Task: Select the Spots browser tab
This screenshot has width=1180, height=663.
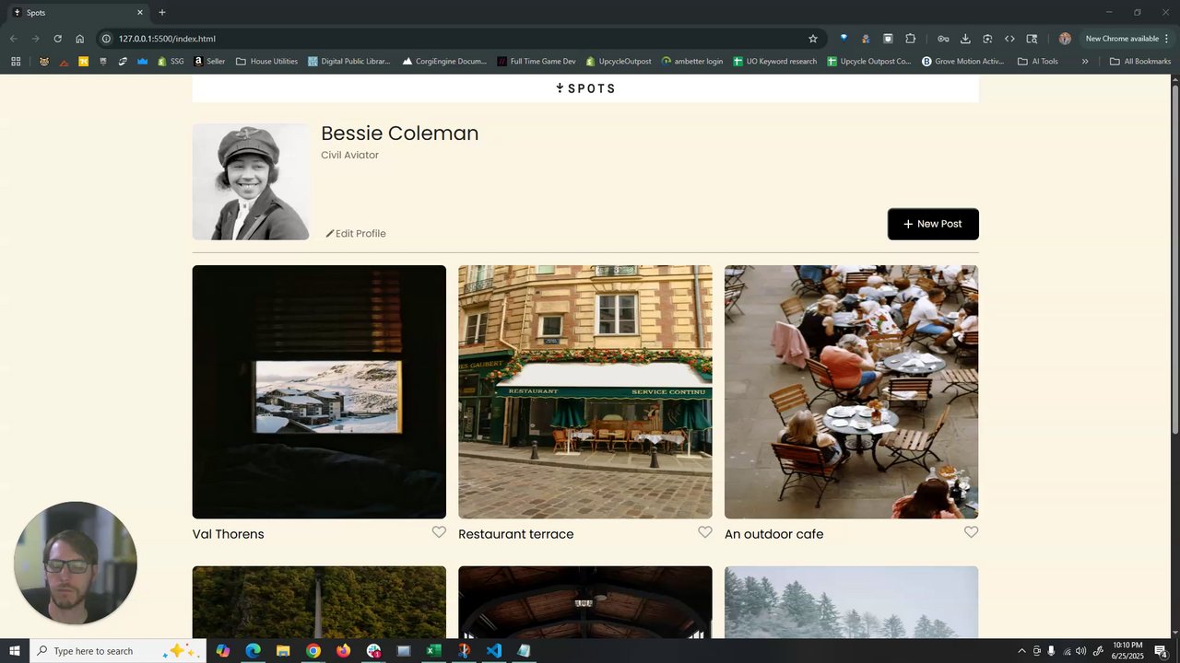Action: pos(78,13)
